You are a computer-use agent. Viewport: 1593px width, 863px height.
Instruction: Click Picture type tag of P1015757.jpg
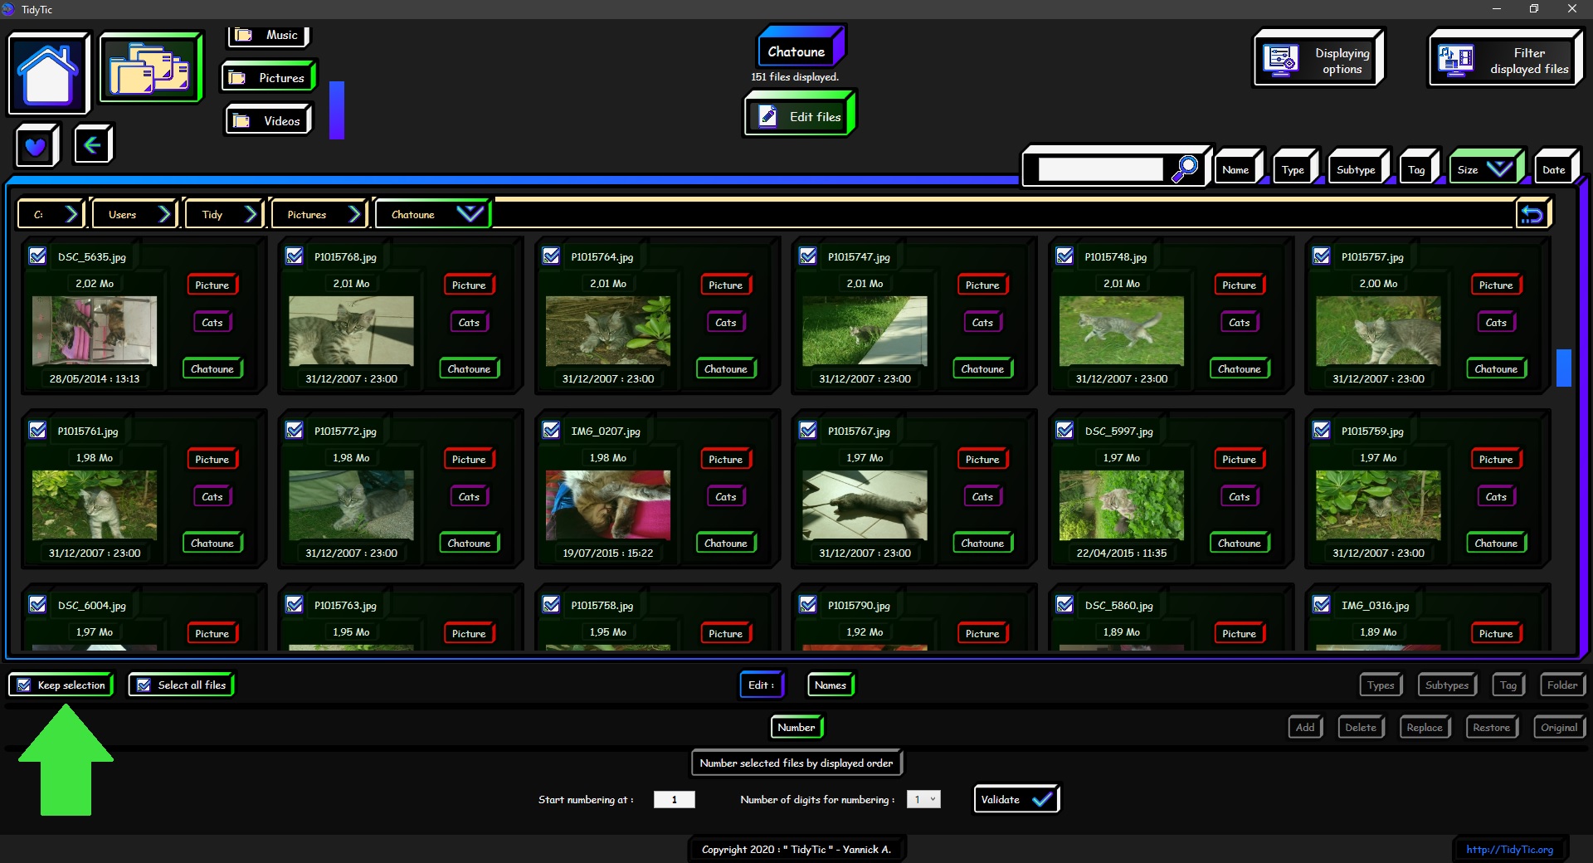1496,285
